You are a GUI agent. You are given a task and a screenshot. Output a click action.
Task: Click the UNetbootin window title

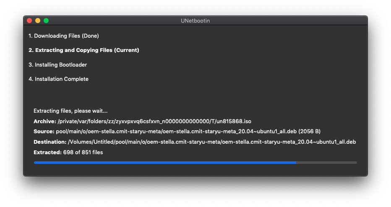(x=195, y=21)
